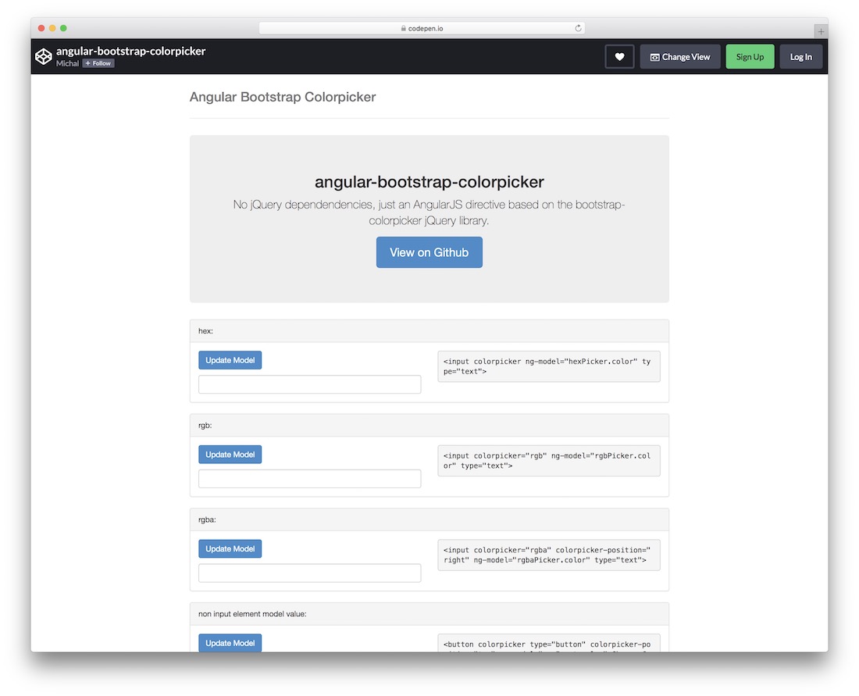Follow the author Michal

coord(98,63)
